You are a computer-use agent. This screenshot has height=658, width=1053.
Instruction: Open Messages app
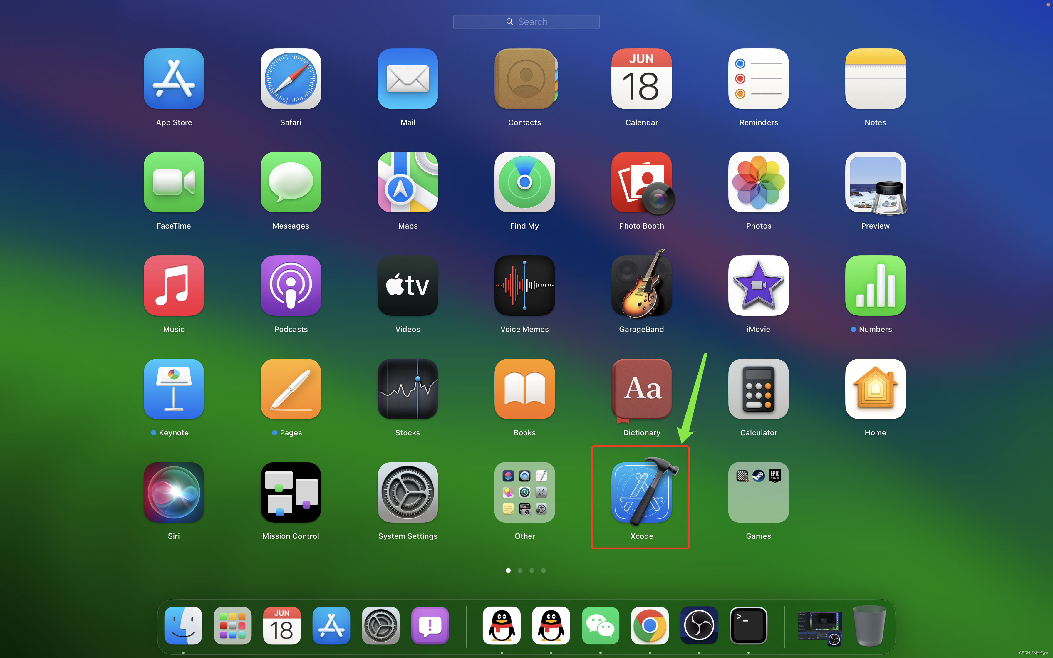tap(291, 182)
